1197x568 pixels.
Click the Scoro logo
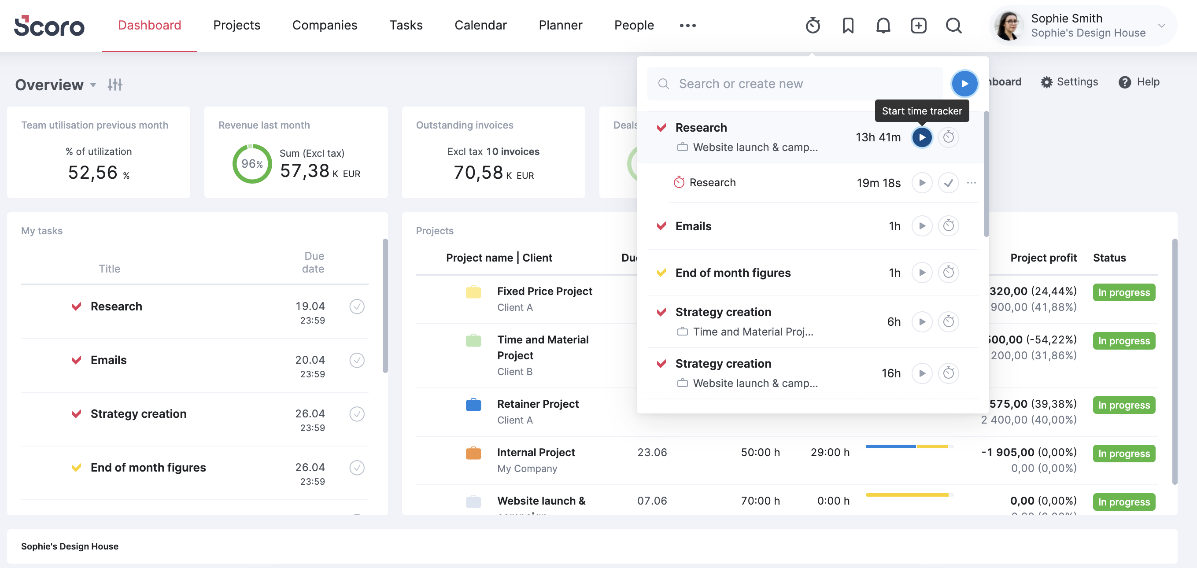point(49,26)
